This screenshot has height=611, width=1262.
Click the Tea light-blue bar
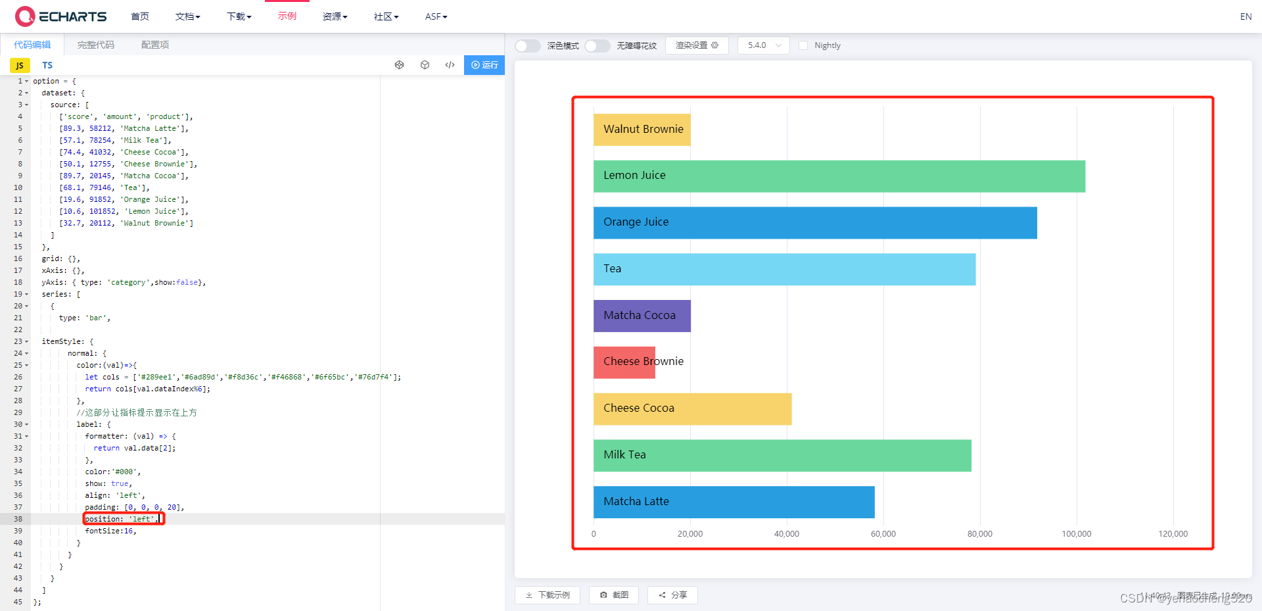click(785, 270)
